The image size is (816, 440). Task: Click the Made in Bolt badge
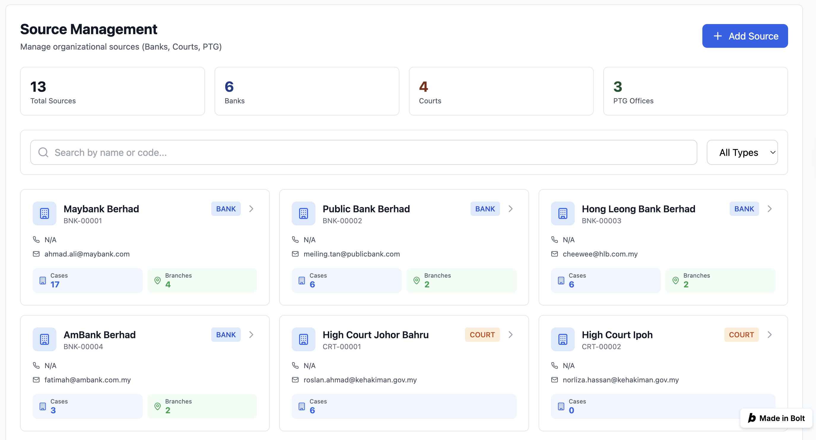[x=777, y=418]
